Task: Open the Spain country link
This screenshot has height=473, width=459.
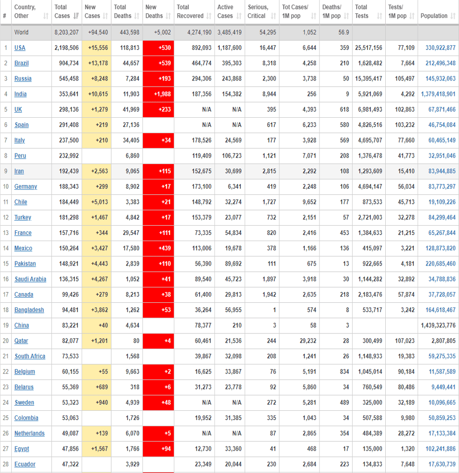Action: coord(22,124)
